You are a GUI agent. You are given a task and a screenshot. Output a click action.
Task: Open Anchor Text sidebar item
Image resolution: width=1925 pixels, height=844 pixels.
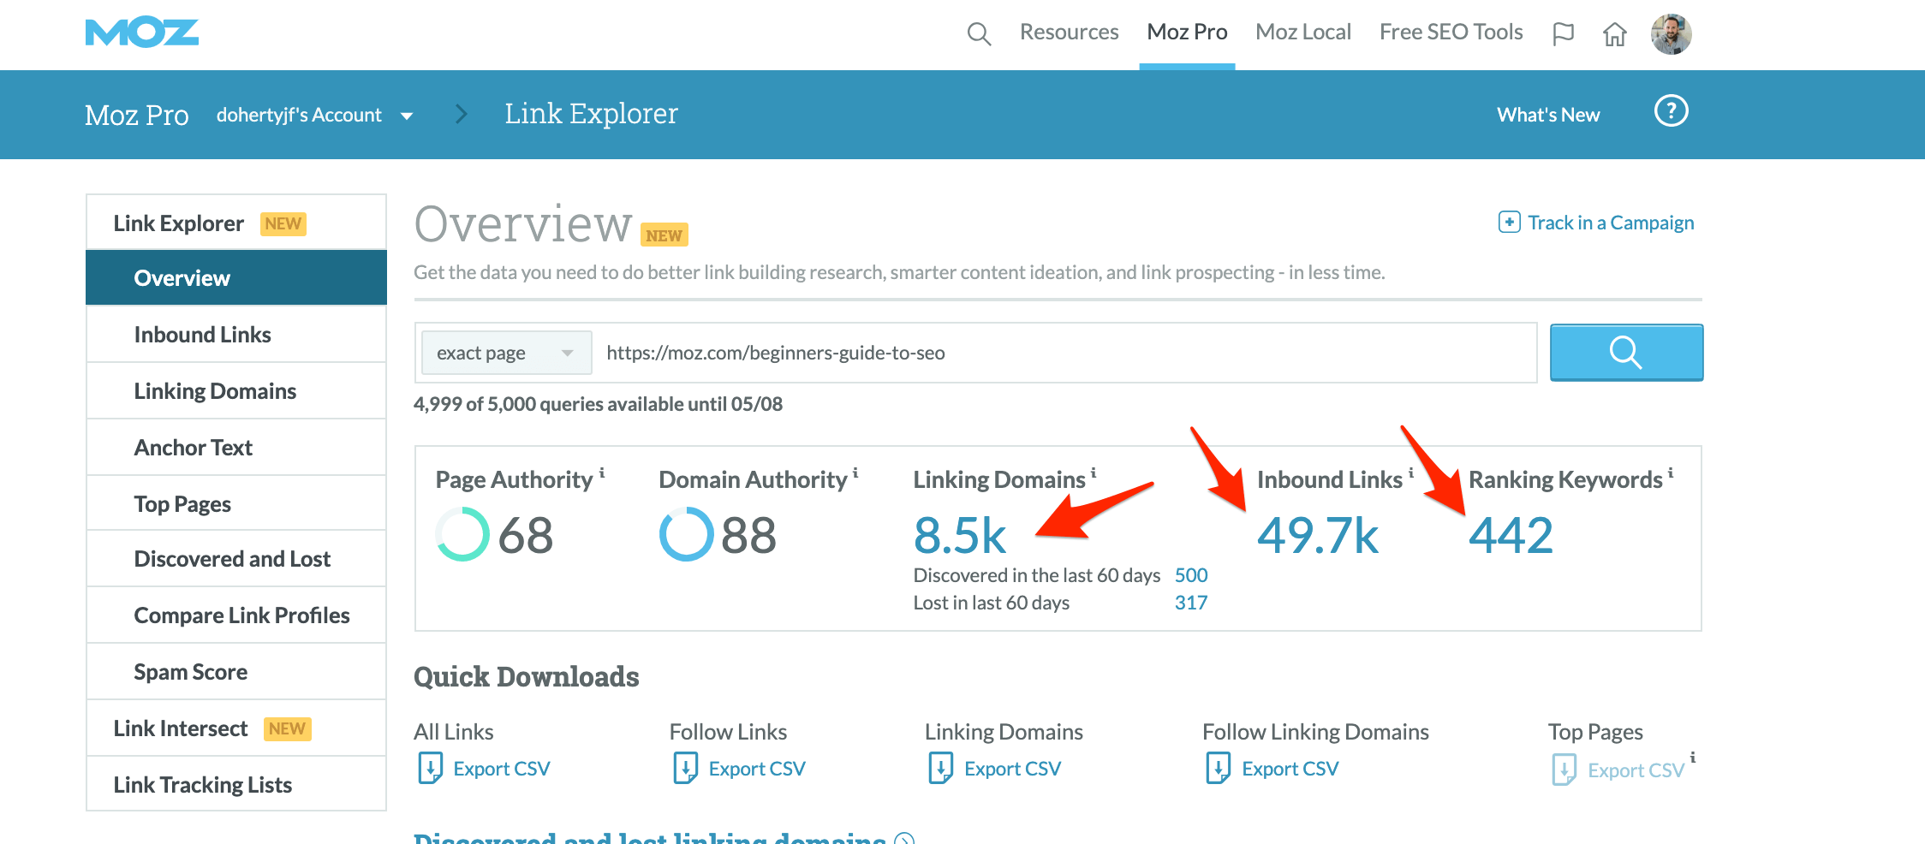point(236,447)
